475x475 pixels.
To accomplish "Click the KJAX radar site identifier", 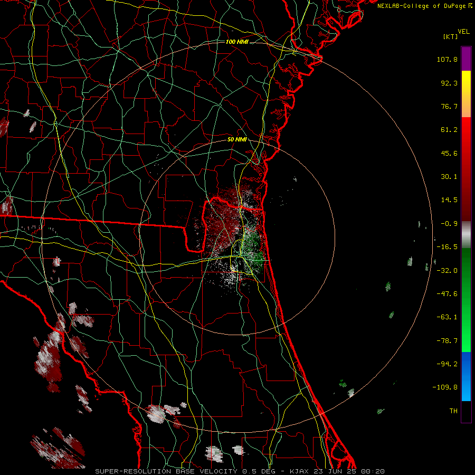I will point(299,471).
